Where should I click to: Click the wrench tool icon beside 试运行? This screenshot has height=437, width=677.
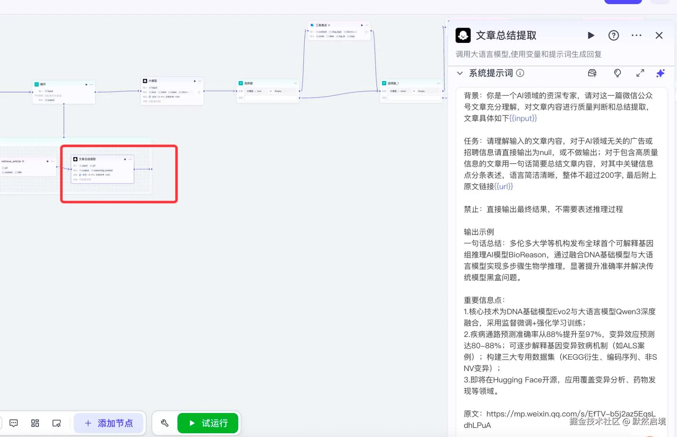(165, 423)
